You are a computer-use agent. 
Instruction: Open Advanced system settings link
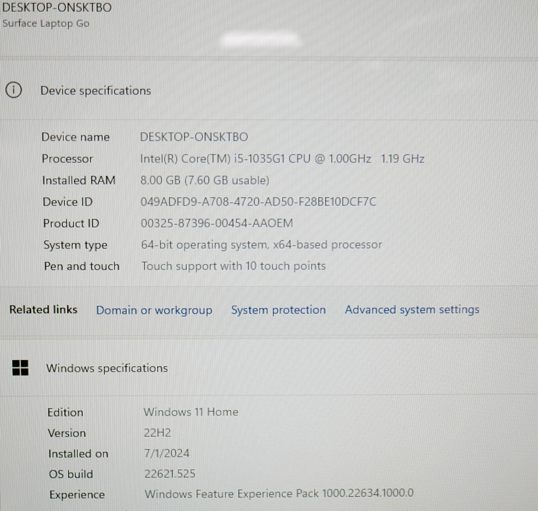pyautogui.click(x=412, y=309)
